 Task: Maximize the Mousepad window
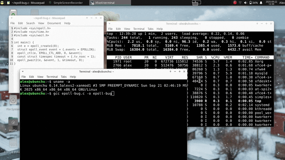[x=96, y=18]
